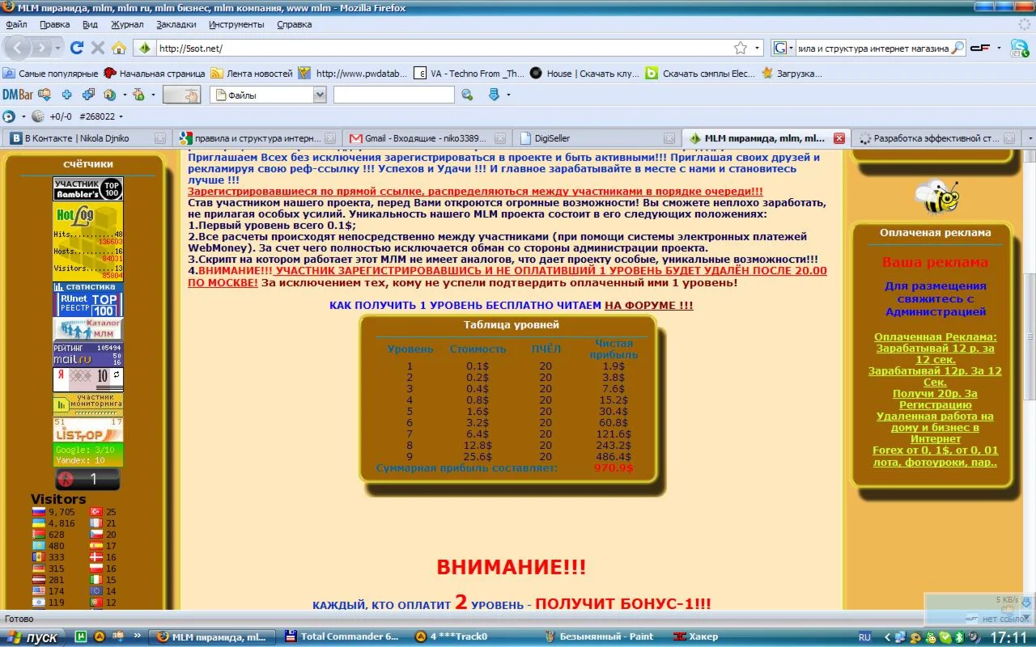Image resolution: width=1036 pixels, height=647 pixels.
Task: Switch to the Разработка эффективной tab
Action: click(937, 138)
